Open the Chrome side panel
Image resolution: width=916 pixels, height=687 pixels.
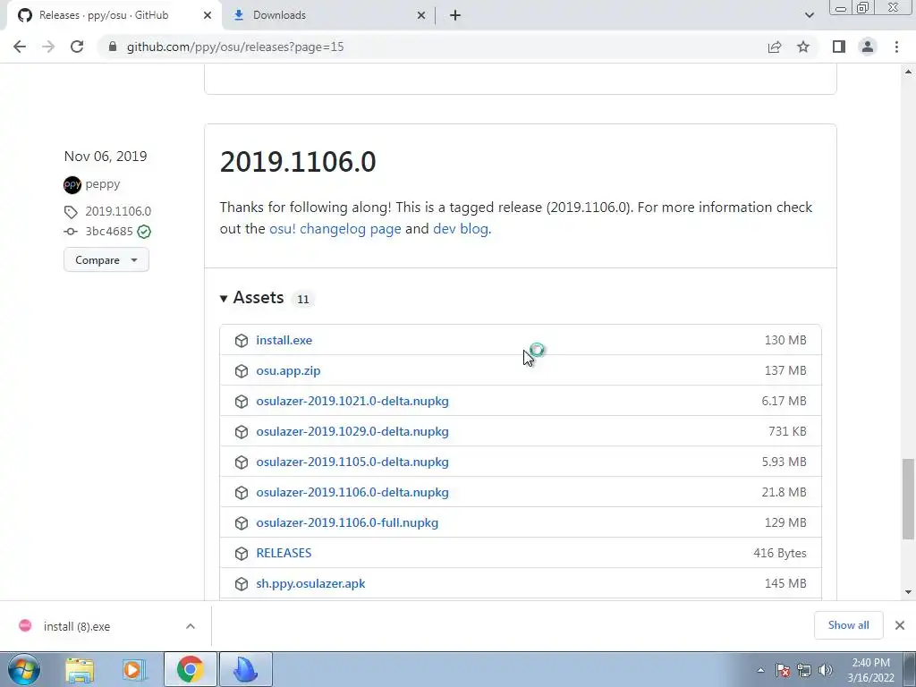coord(839,47)
